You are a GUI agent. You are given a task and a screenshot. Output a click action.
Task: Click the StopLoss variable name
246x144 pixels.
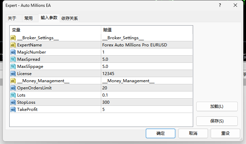point(26,102)
